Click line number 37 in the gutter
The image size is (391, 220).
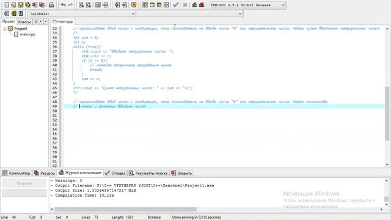[x=54, y=51]
